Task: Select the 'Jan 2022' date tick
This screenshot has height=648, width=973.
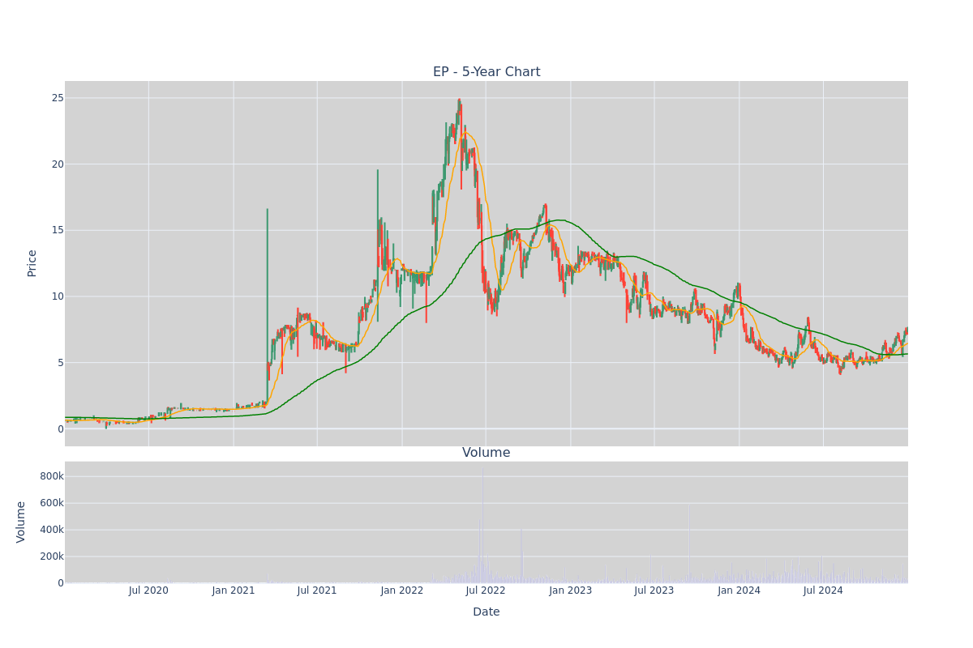Action: (402, 590)
